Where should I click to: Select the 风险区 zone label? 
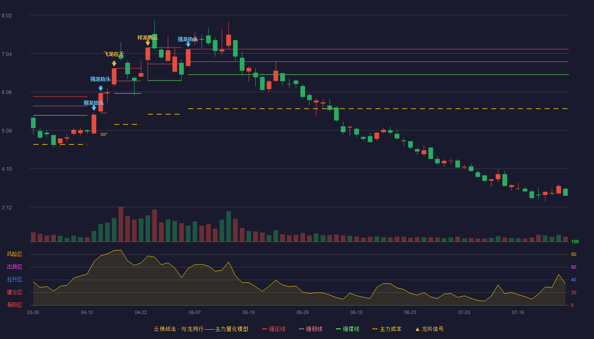(14, 254)
